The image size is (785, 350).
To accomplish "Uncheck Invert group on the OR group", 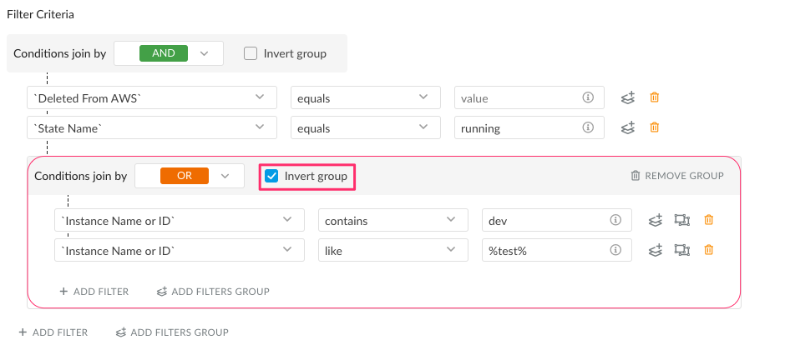I will [271, 176].
